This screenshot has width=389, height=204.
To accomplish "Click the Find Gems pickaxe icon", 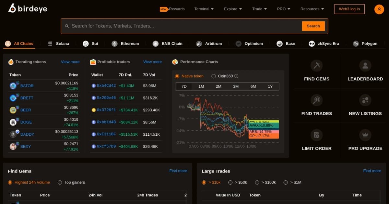I will click(316, 66).
